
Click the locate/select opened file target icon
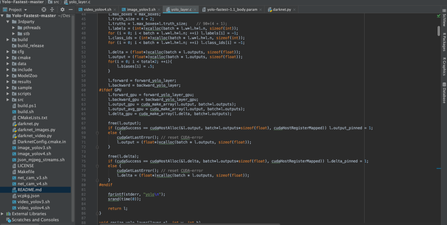click(43, 10)
